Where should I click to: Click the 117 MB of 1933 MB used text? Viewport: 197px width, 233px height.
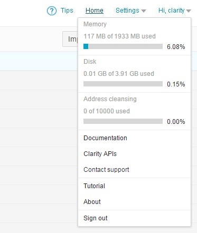coord(119,36)
